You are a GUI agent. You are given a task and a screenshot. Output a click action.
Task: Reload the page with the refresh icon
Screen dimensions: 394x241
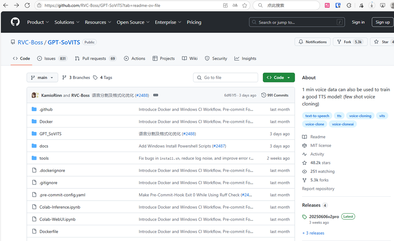(x=27, y=5)
